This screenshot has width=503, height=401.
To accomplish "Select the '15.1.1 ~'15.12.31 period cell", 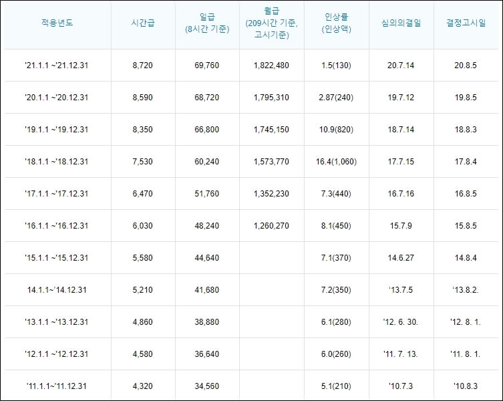I will (57, 258).
